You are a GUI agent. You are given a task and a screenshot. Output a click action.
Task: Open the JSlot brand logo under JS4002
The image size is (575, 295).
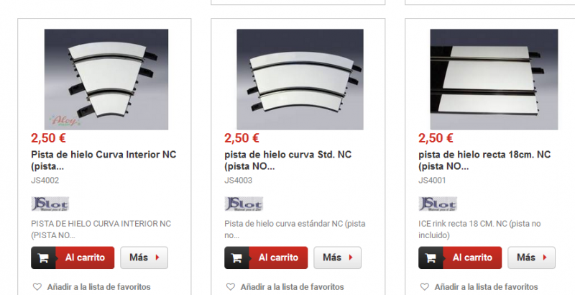tap(50, 204)
